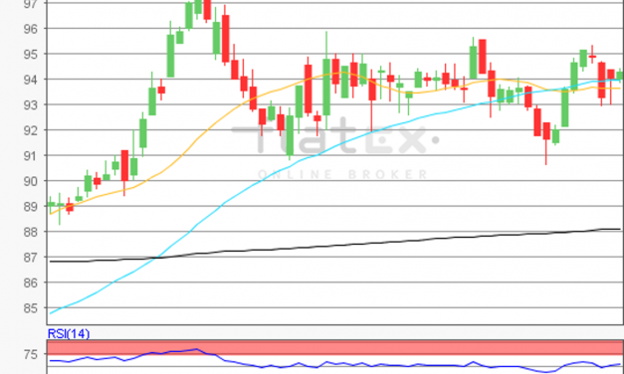Click the 90 price axis label

(32, 181)
